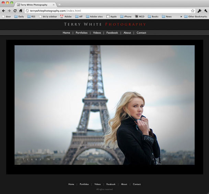
Task: Click the Contact link in the footer
Action: pyautogui.click(x=137, y=184)
